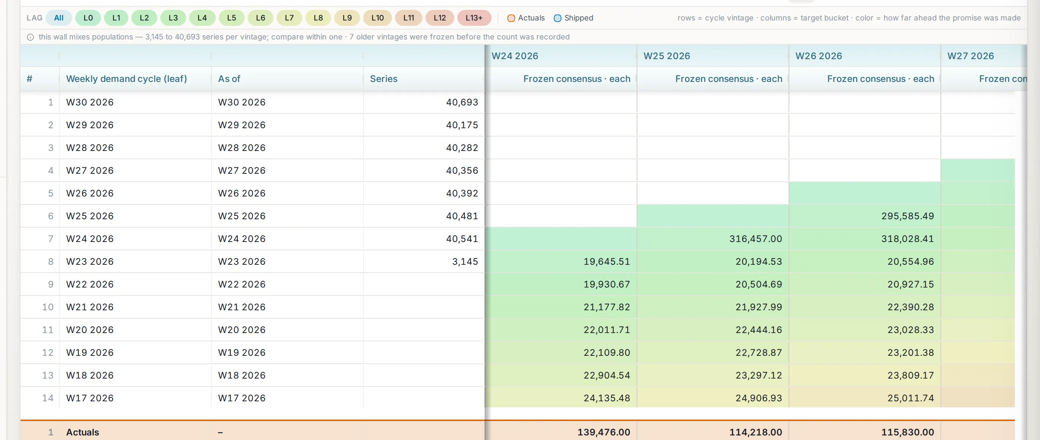This screenshot has height=440, width=1040.
Task: Select the L9 lag chip
Action: pyautogui.click(x=347, y=18)
